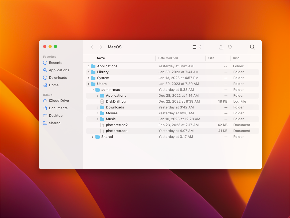290x218 pixels.
Task: Click the photorec.ses file name
Action: click(x=117, y=131)
